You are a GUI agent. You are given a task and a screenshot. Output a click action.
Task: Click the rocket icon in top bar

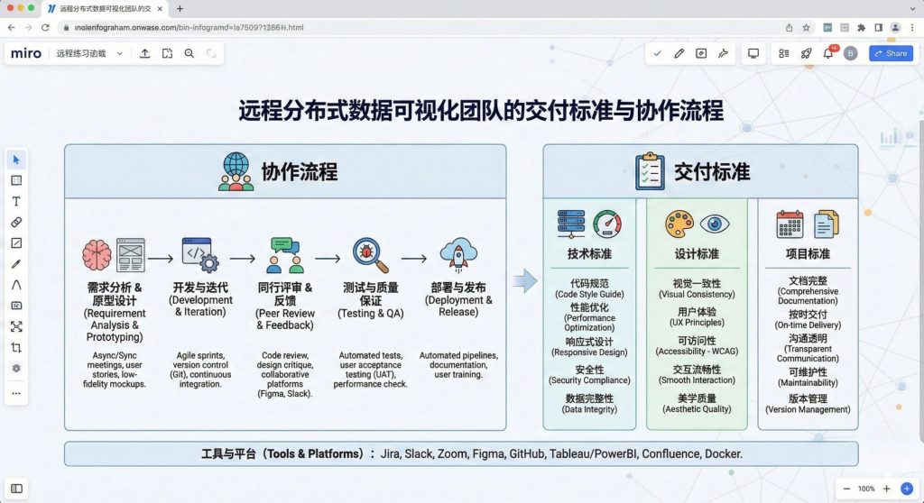point(806,53)
